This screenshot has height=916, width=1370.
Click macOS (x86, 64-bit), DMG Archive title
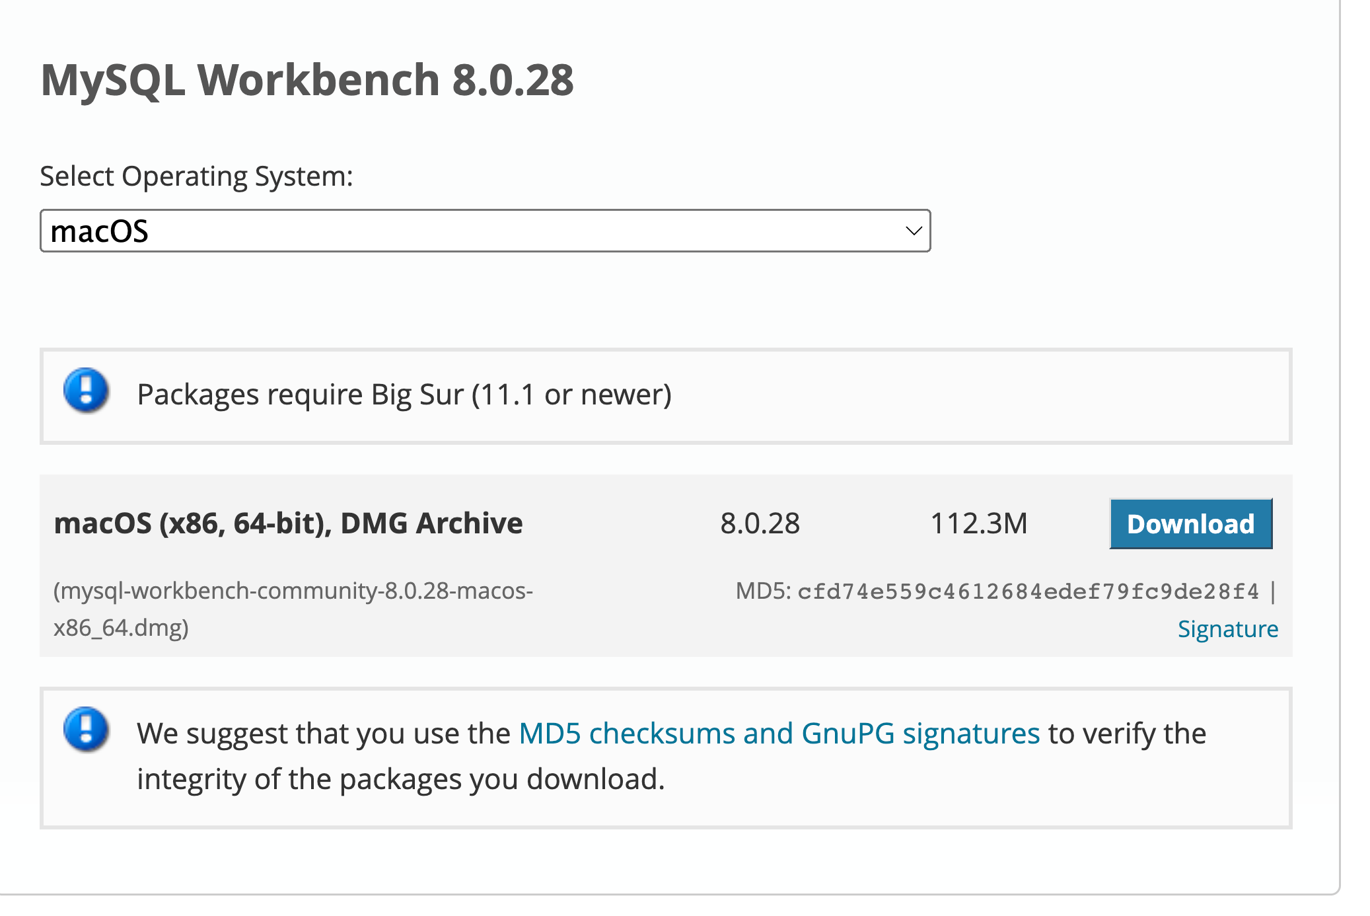288,523
